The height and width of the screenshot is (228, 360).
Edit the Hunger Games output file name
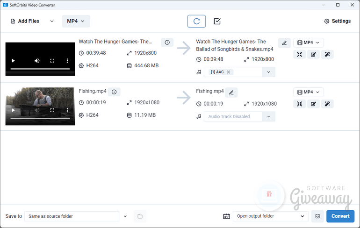[284, 43]
